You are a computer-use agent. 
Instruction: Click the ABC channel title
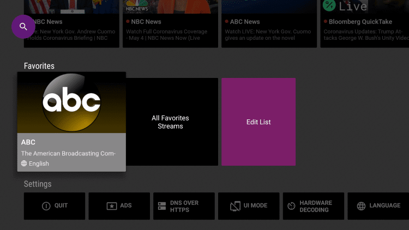(28, 142)
